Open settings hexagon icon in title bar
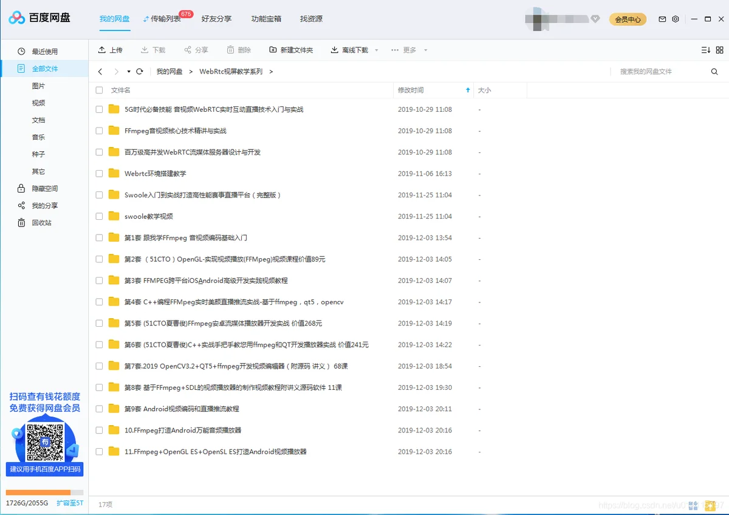 pyautogui.click(x=676, y=19)
